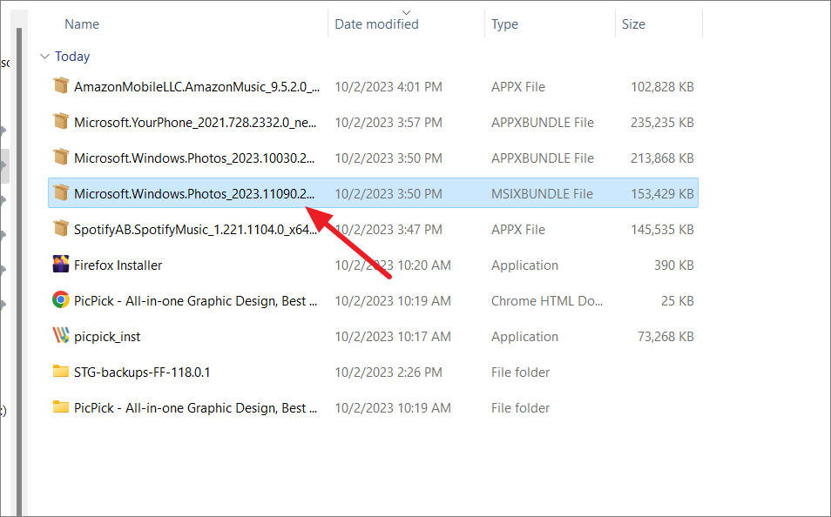Click the 153,429 KB size cell

coord(663,194)
